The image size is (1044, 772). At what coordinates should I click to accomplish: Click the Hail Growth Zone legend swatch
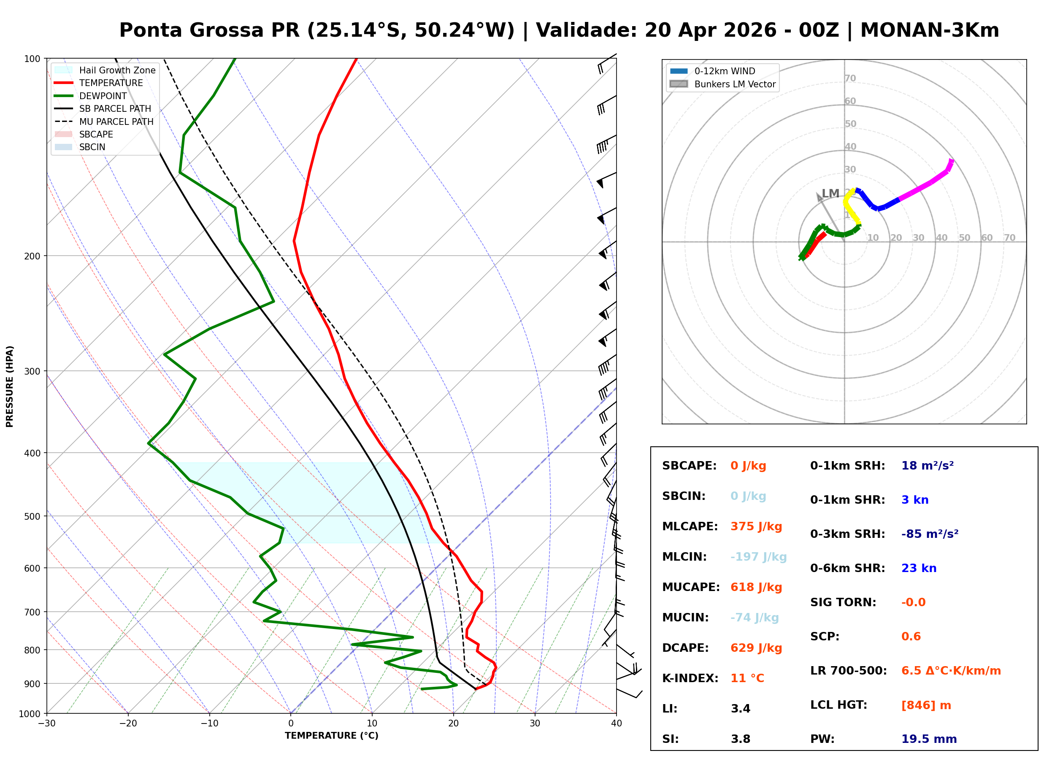coord(64,70)
